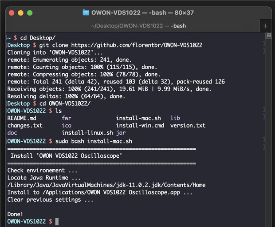
Task: Click the terminal cursor at the last prompt
Action: [x=57, y=221]
